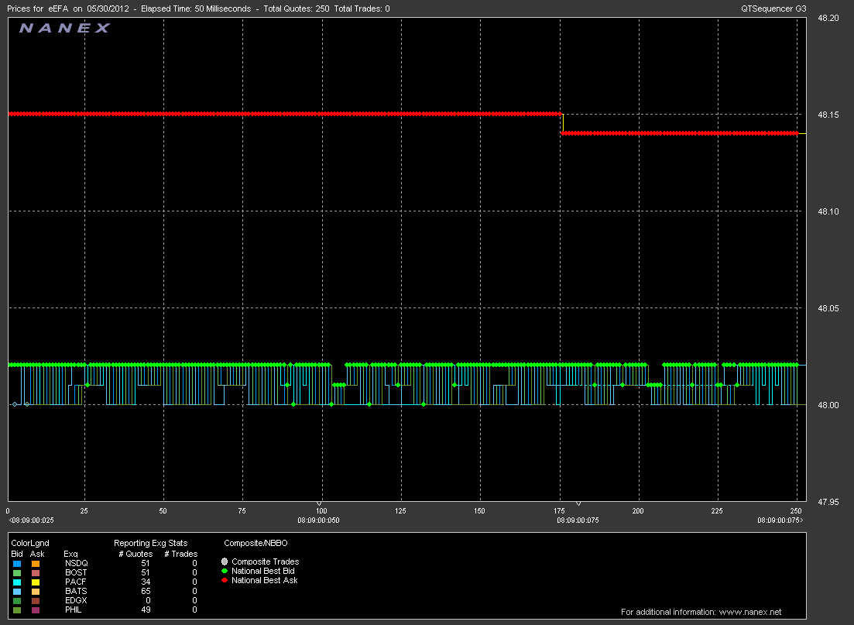Click the 48.10 price axis label
This screenshot has height=625, width=854.
(x=828, y=211)
